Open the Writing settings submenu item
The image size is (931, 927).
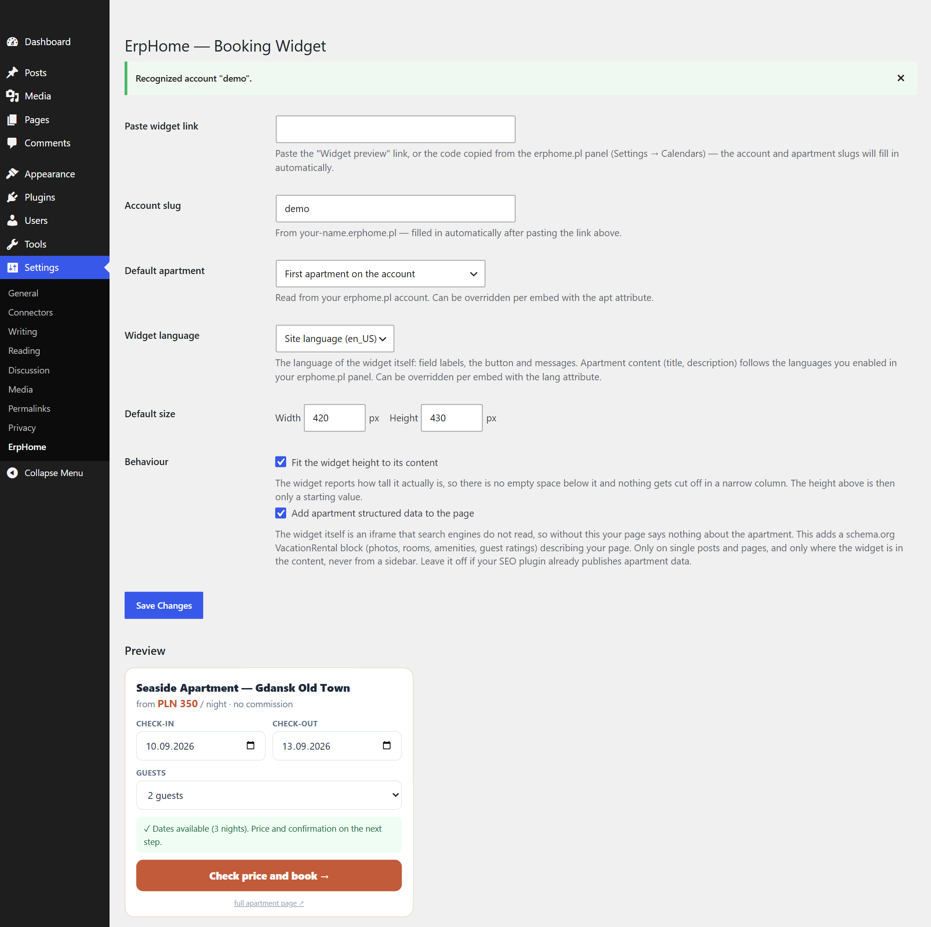point(23,332)
